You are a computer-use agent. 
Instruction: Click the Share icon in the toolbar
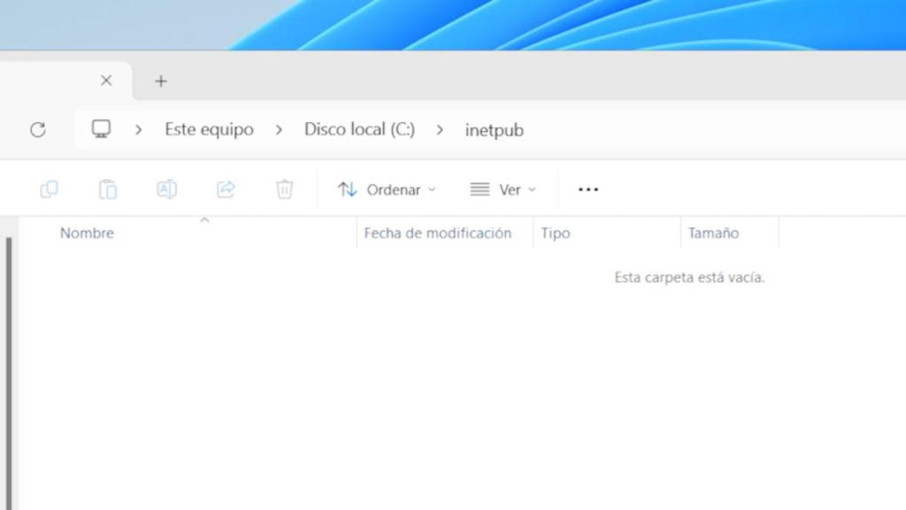[226, 189]
